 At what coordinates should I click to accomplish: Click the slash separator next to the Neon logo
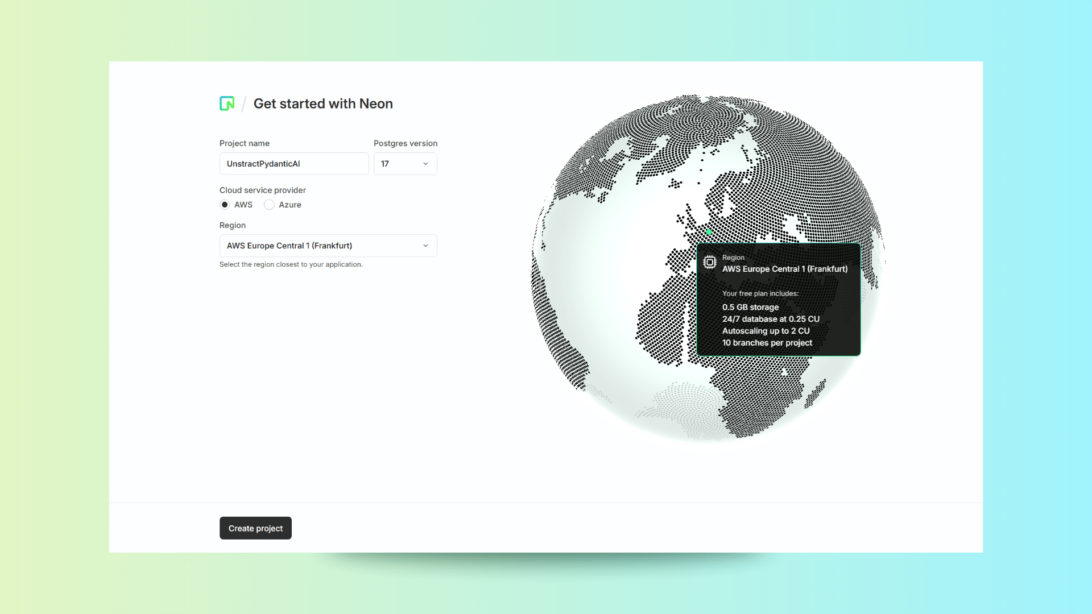(x=243, y=103)
